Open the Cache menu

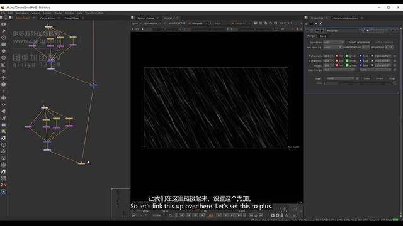(x=58, y=13)
